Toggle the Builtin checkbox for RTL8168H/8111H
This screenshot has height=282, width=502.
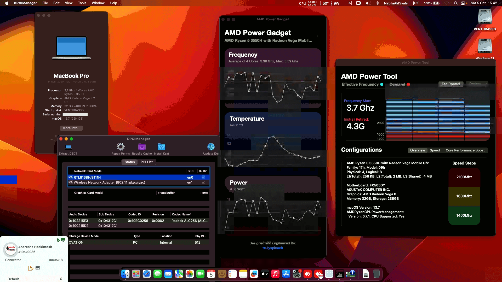(x=203, y=177)
